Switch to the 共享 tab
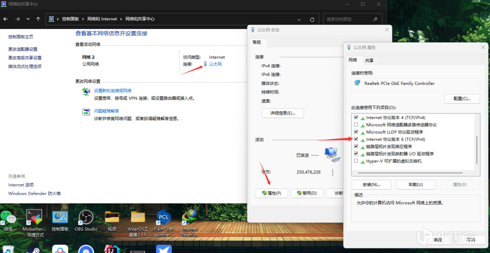Screen dimensions: 490x253 coord(369,60)
